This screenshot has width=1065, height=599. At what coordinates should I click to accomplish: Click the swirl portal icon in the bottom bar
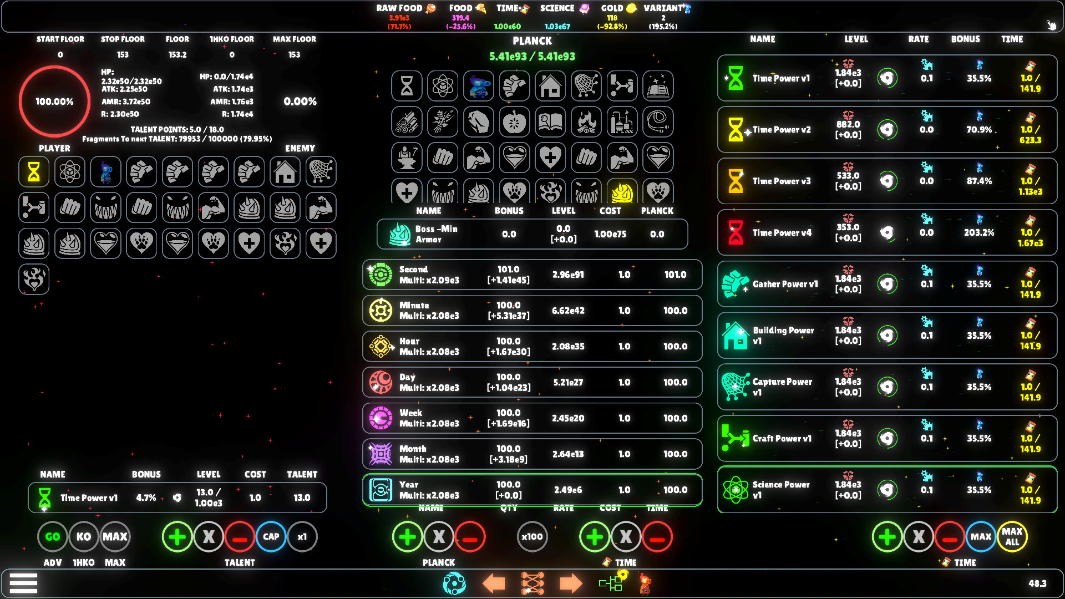point(454,583)
